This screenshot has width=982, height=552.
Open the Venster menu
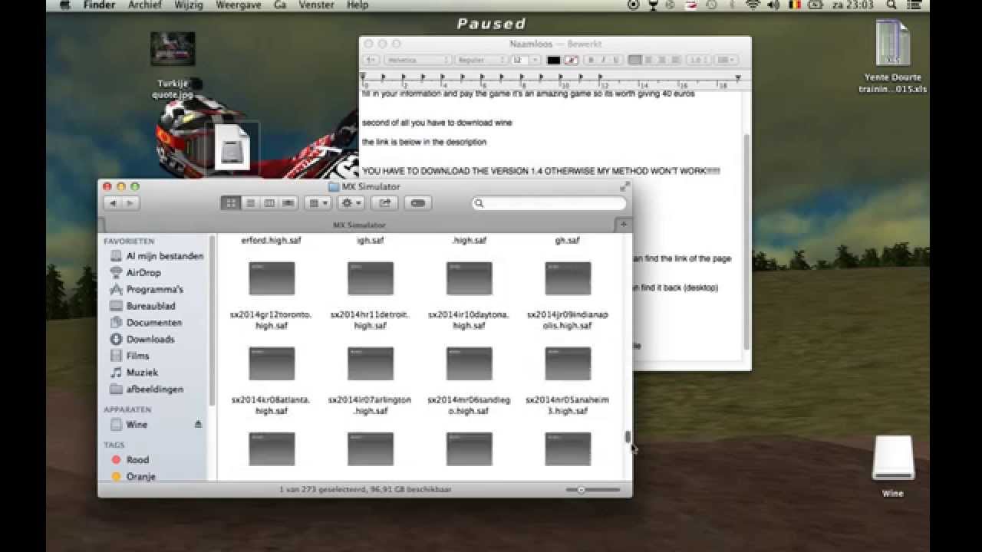[x=317, y=5]
